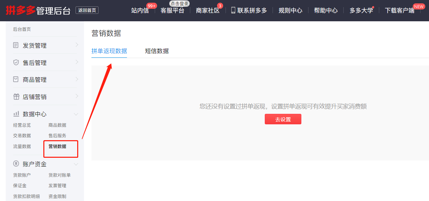
Task: Expand 商品管理 with its chevron
Action: pos(77,79)
